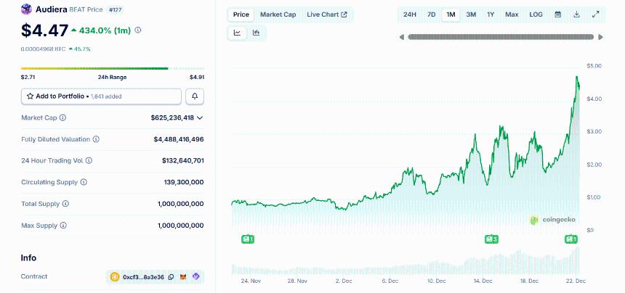Click right arrow of chart range scrollbar
The image size is (625, 293).
600,37
